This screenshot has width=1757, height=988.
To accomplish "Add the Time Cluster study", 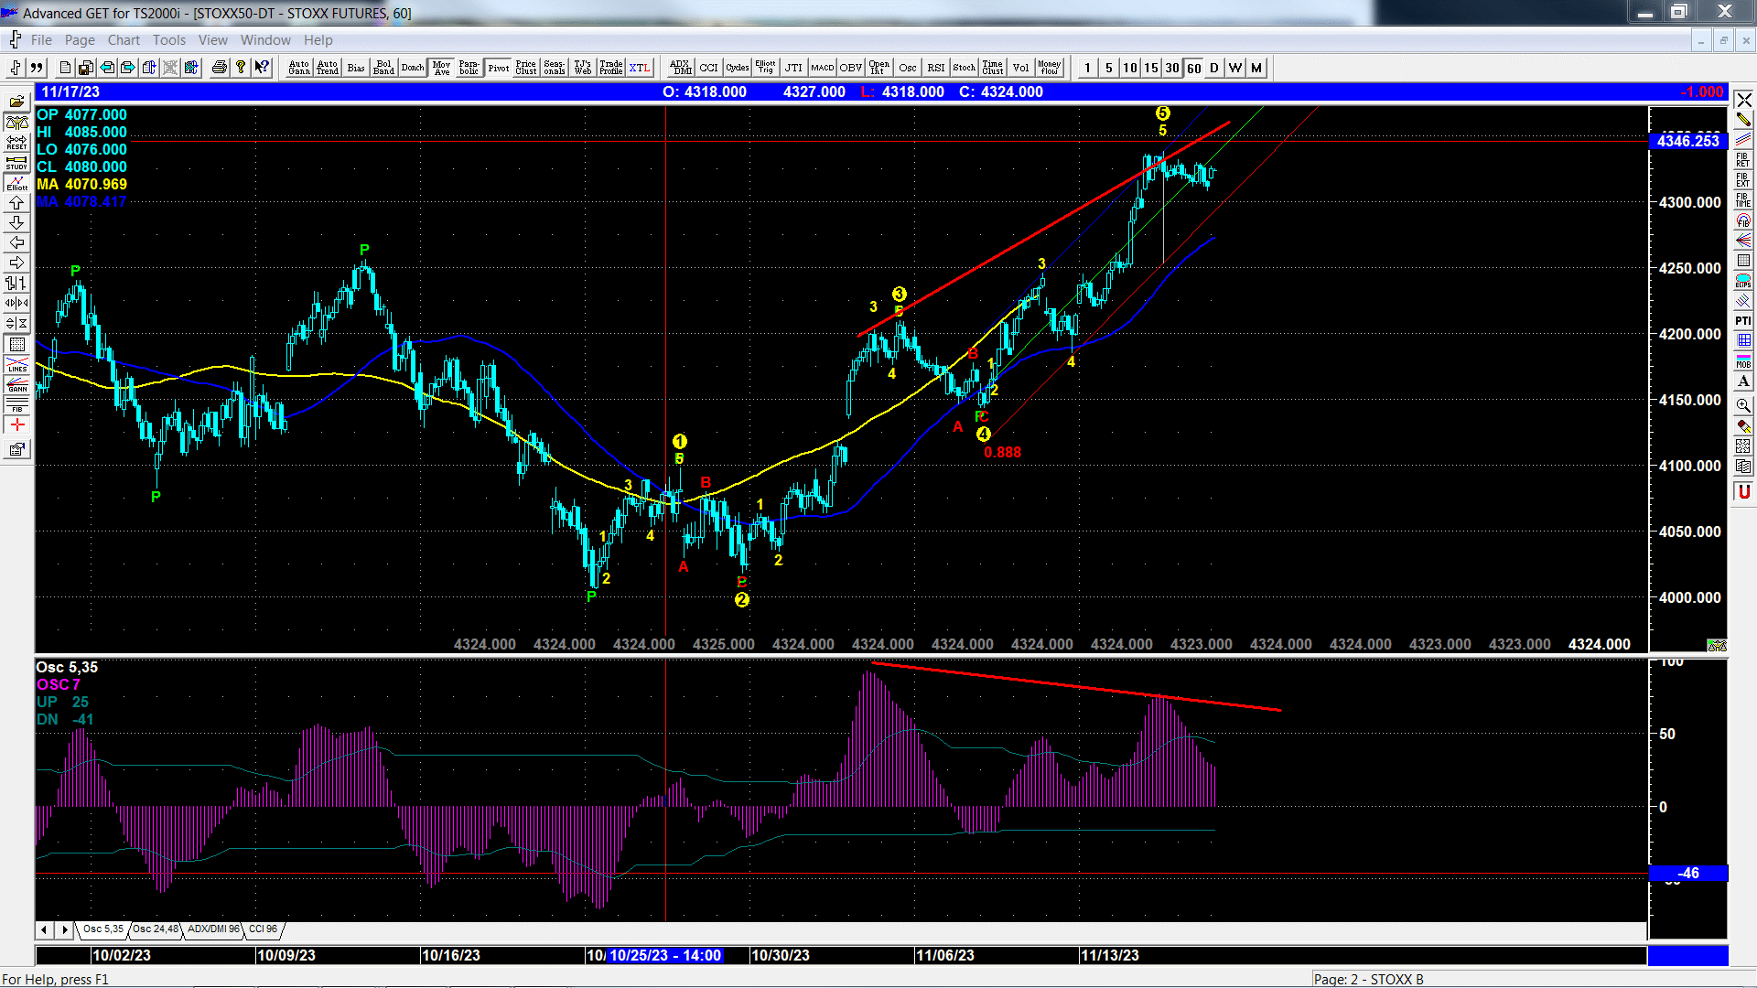I will (x=993, y=68).
